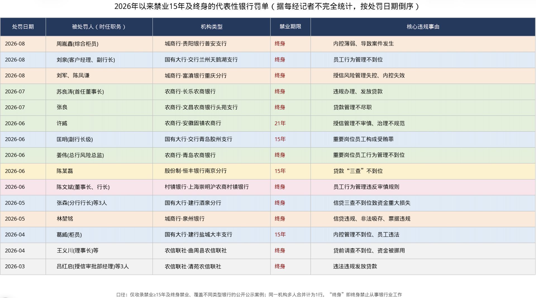Screen dimensions: 536x298
Task: Click the date in the 许威 row
Action: tap(15, 123)
